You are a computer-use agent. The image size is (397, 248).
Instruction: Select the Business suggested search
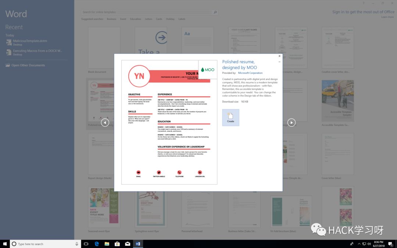[x=111, y=19]
